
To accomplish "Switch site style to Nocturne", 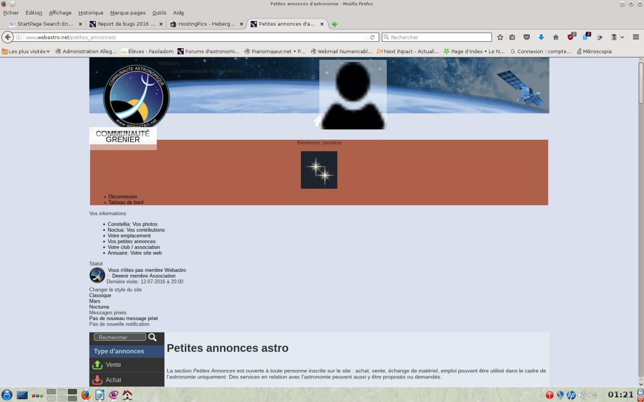I will pos(99,307).
